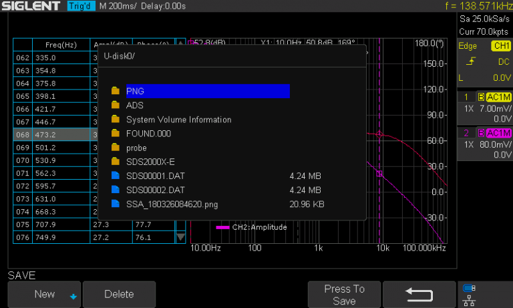Click the Press To Save button

(x=344, y=295)
